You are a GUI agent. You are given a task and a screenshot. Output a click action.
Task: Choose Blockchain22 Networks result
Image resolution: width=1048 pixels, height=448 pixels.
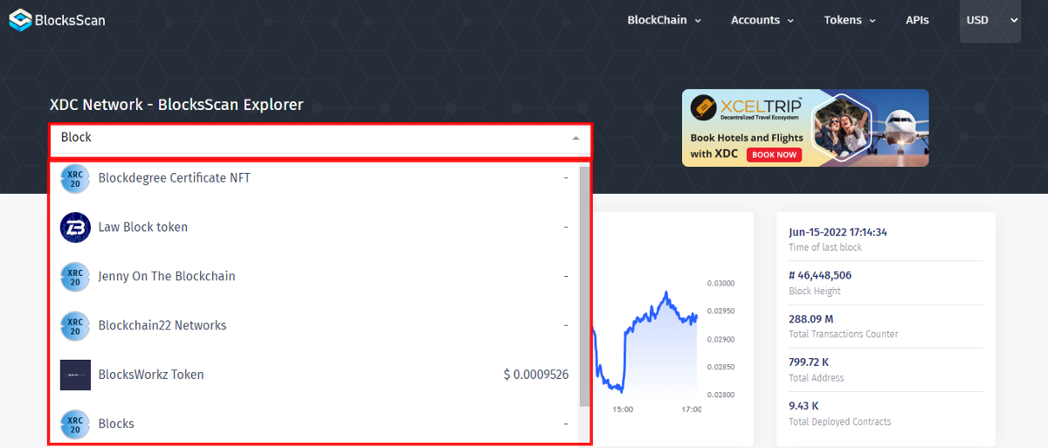[x=314, y=326]
